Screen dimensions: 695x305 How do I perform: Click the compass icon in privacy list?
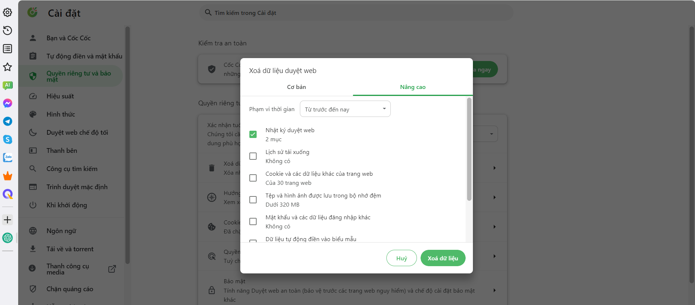click(x=212, y=197)
